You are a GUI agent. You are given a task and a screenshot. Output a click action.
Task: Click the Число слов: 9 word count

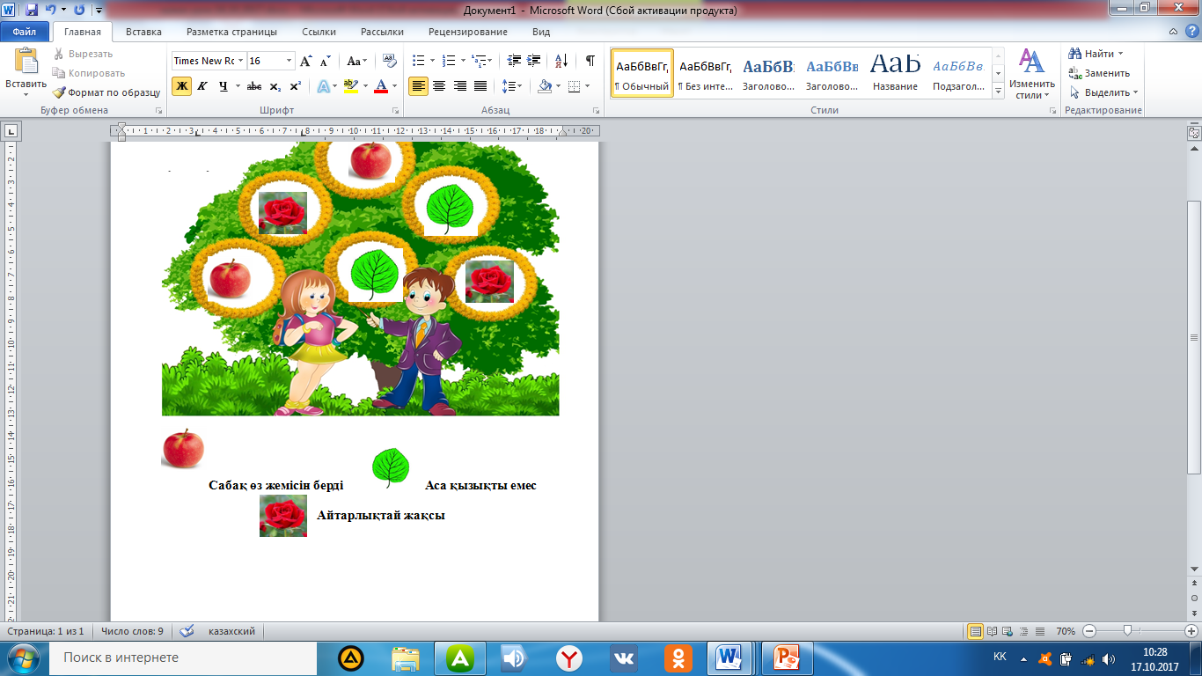coord(132,631)
